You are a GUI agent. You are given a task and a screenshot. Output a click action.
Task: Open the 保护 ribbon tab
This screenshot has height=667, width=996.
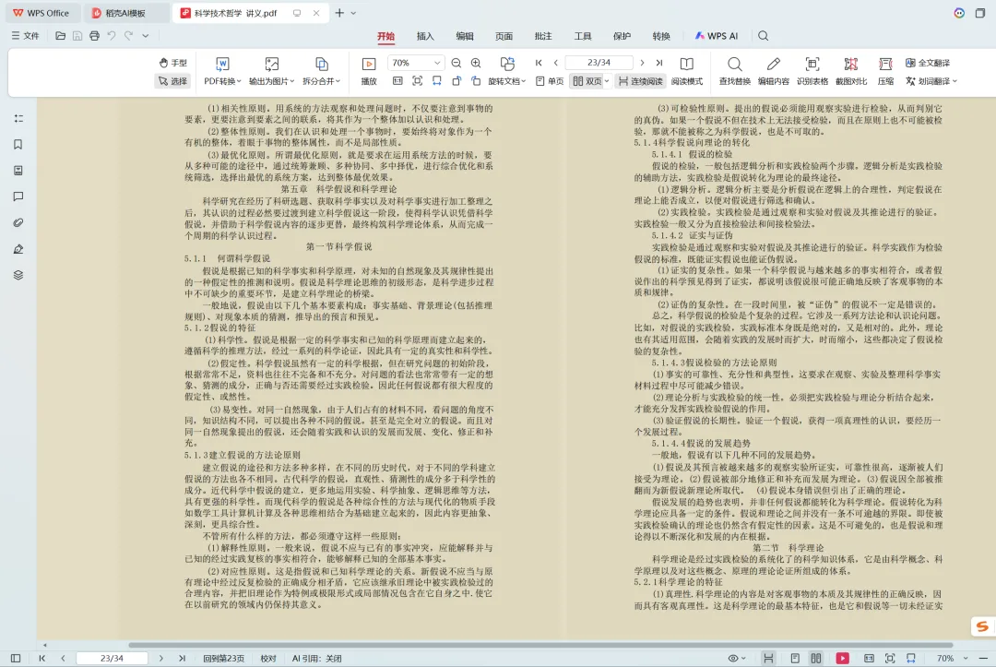pyautogui.click(x=622, y=36)
